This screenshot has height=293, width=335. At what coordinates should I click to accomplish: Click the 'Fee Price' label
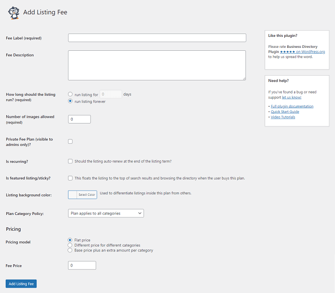pyautogui.click(x=14, y=266)
